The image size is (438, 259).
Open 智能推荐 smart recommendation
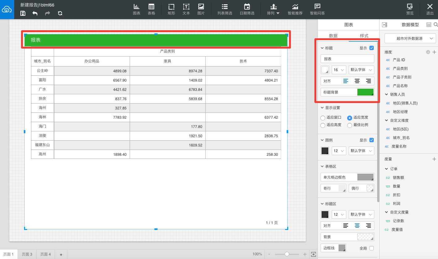pyautogui.click(x=295, y=9)
